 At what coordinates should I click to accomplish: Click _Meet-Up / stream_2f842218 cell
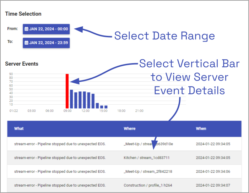(x=148, y=172)
